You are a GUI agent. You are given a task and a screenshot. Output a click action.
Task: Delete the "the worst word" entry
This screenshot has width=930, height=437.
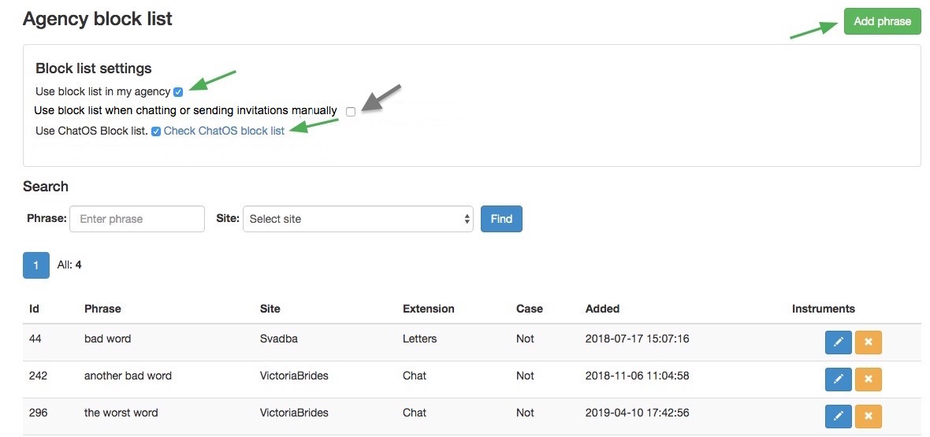click(869, 417)
